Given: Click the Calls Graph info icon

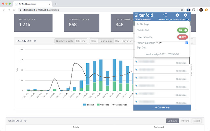Looking at the screenshot, I should 35,41.
